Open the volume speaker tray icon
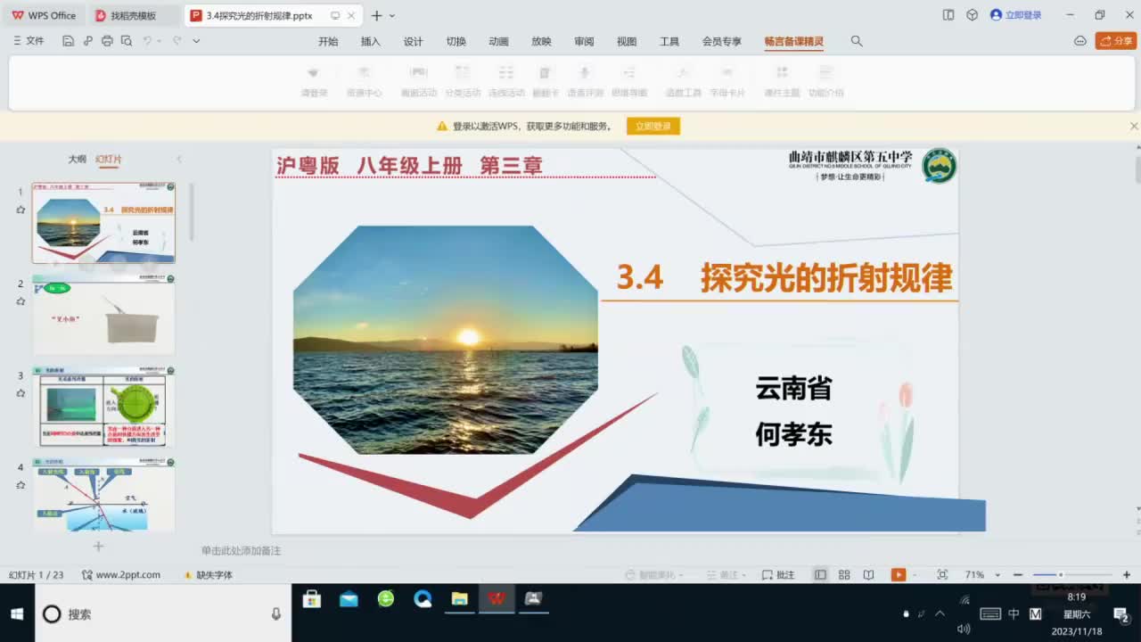This screenshot has height=642, width=1141. pos(964,630)
